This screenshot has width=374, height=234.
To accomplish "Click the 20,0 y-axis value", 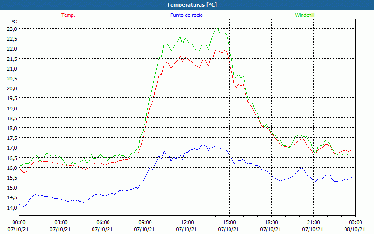I will tap(12, 88).
